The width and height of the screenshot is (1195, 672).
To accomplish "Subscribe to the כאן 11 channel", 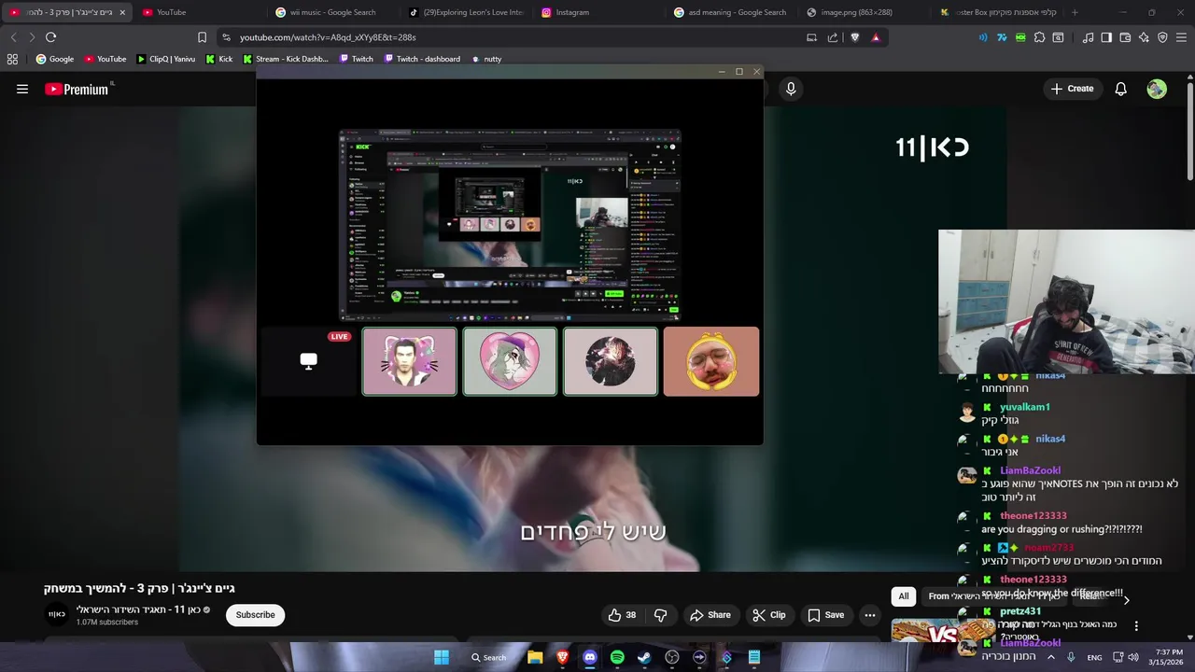I will coord(255,615).
